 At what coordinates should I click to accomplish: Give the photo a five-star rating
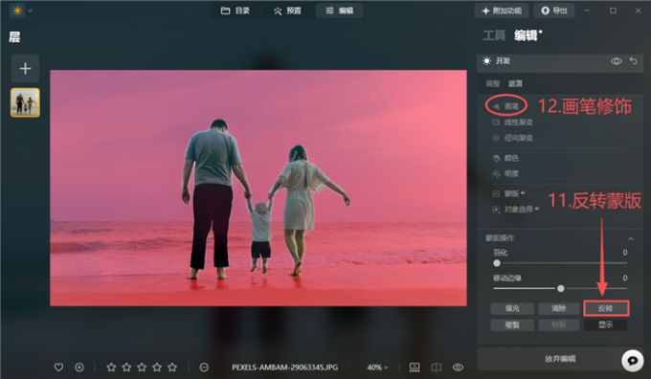[x=172, y=368]
